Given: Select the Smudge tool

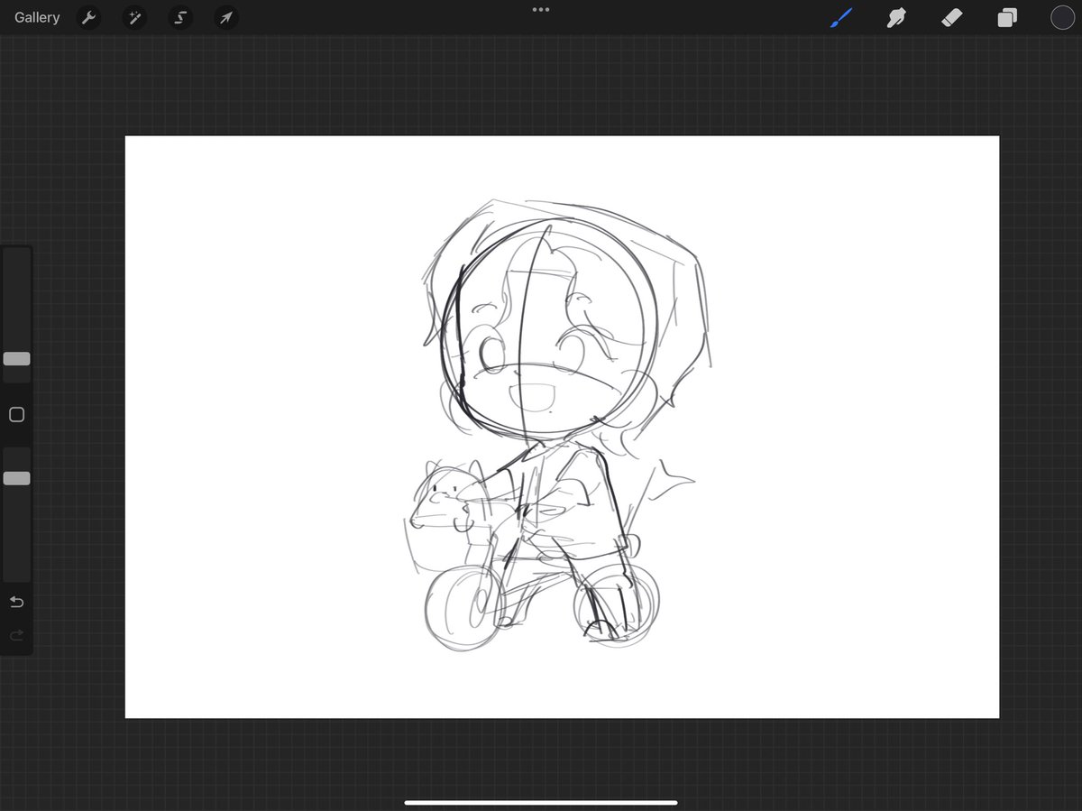Looking at the screenshot, I should tap(896, 17).
